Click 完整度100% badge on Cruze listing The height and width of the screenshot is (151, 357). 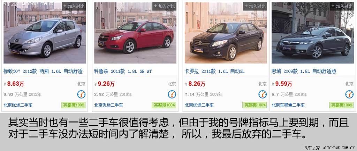tap(164, 105)
